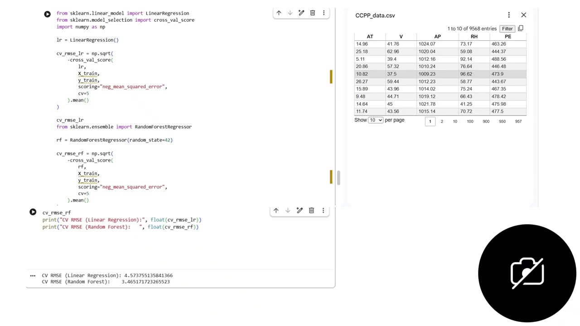Close the CCPP_data.csv viewer panel

click(x=524, y=15)
